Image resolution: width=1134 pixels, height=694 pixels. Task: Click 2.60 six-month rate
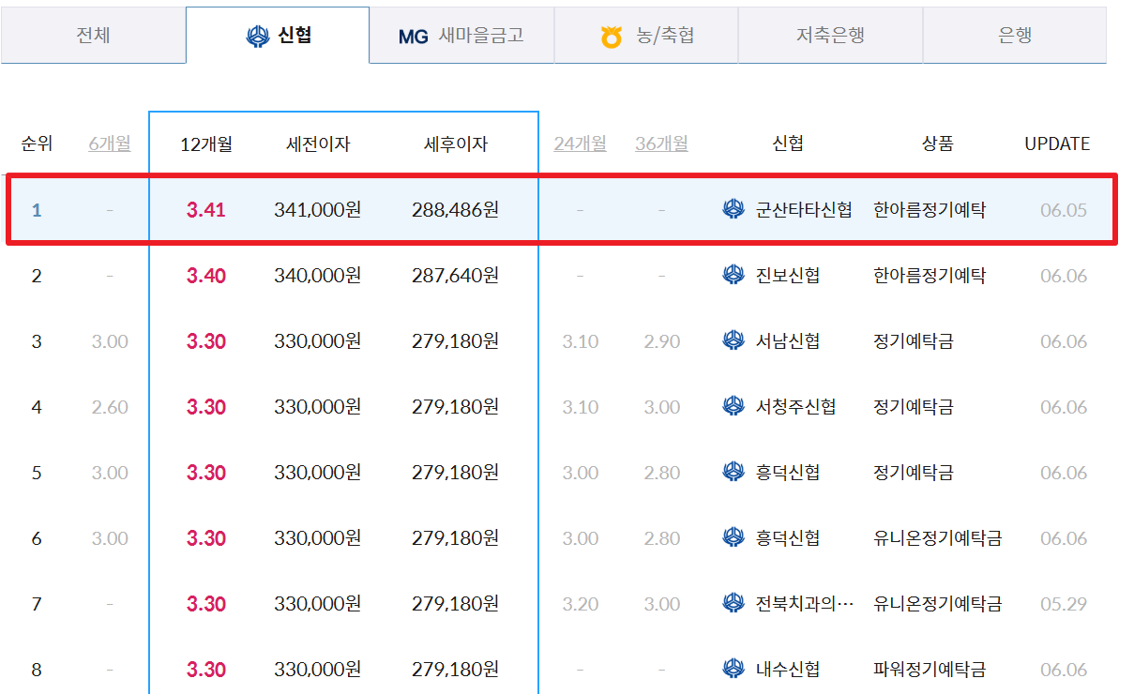point(110,406)
